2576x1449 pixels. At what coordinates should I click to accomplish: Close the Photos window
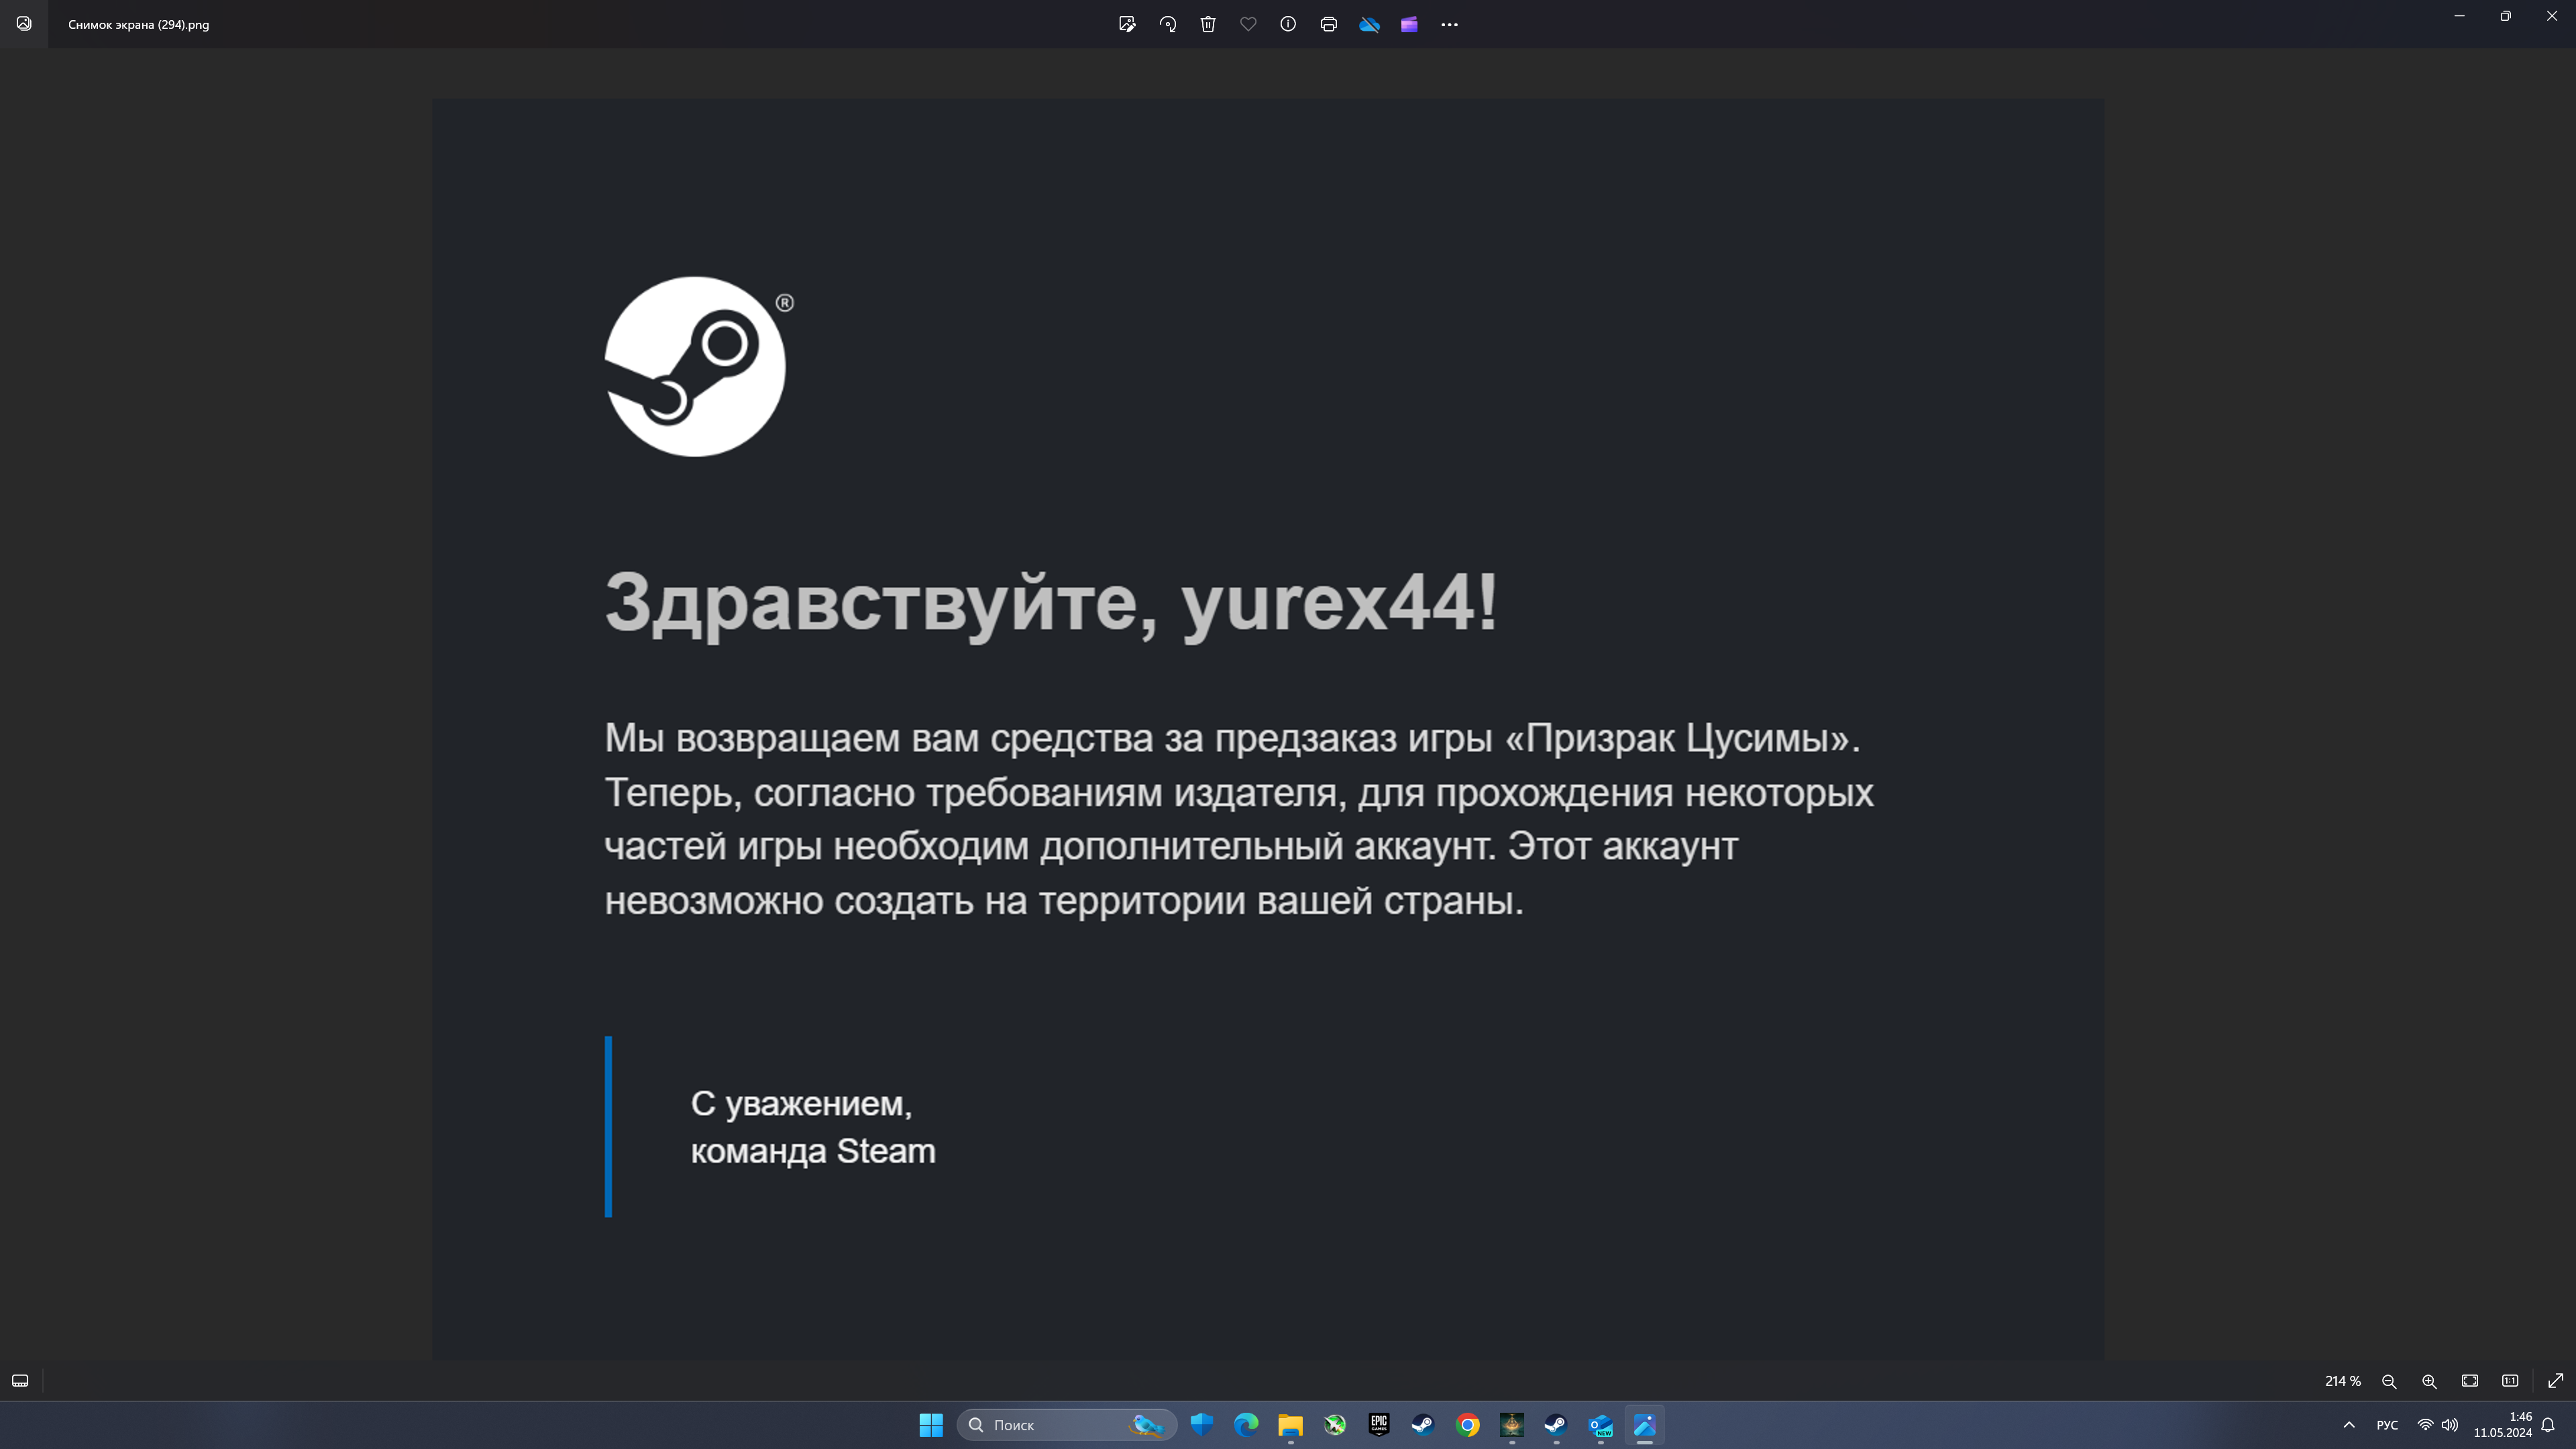pos(2552,16)
